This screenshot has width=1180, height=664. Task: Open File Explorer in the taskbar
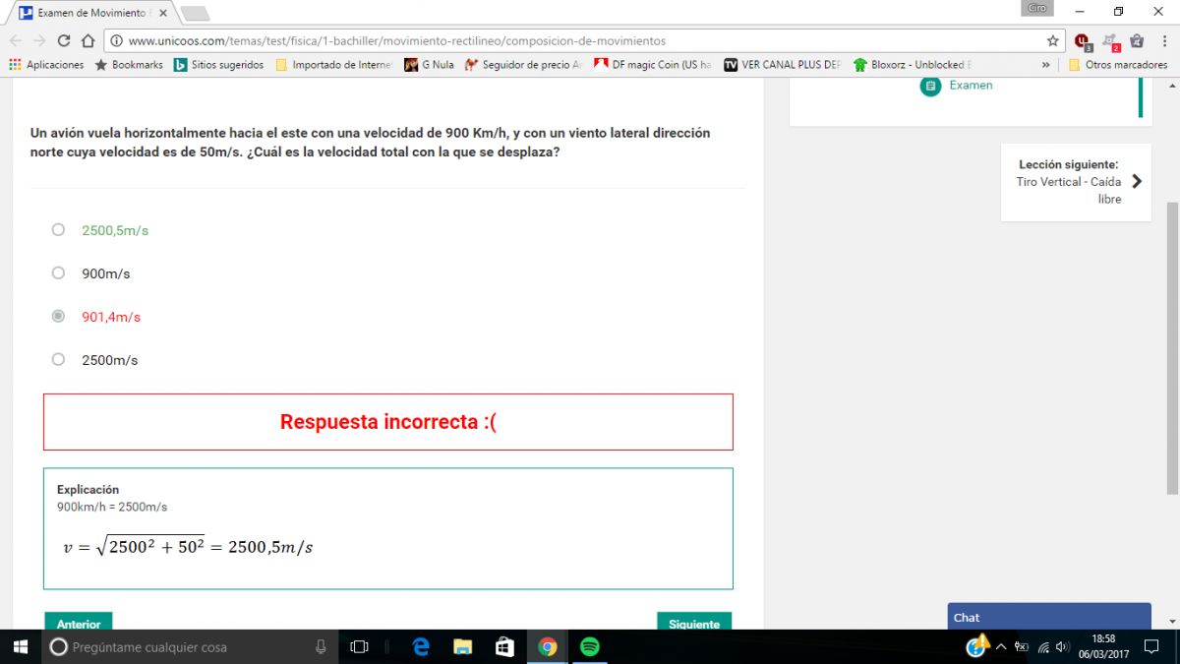pyautogui.click(x=462, y=646)
